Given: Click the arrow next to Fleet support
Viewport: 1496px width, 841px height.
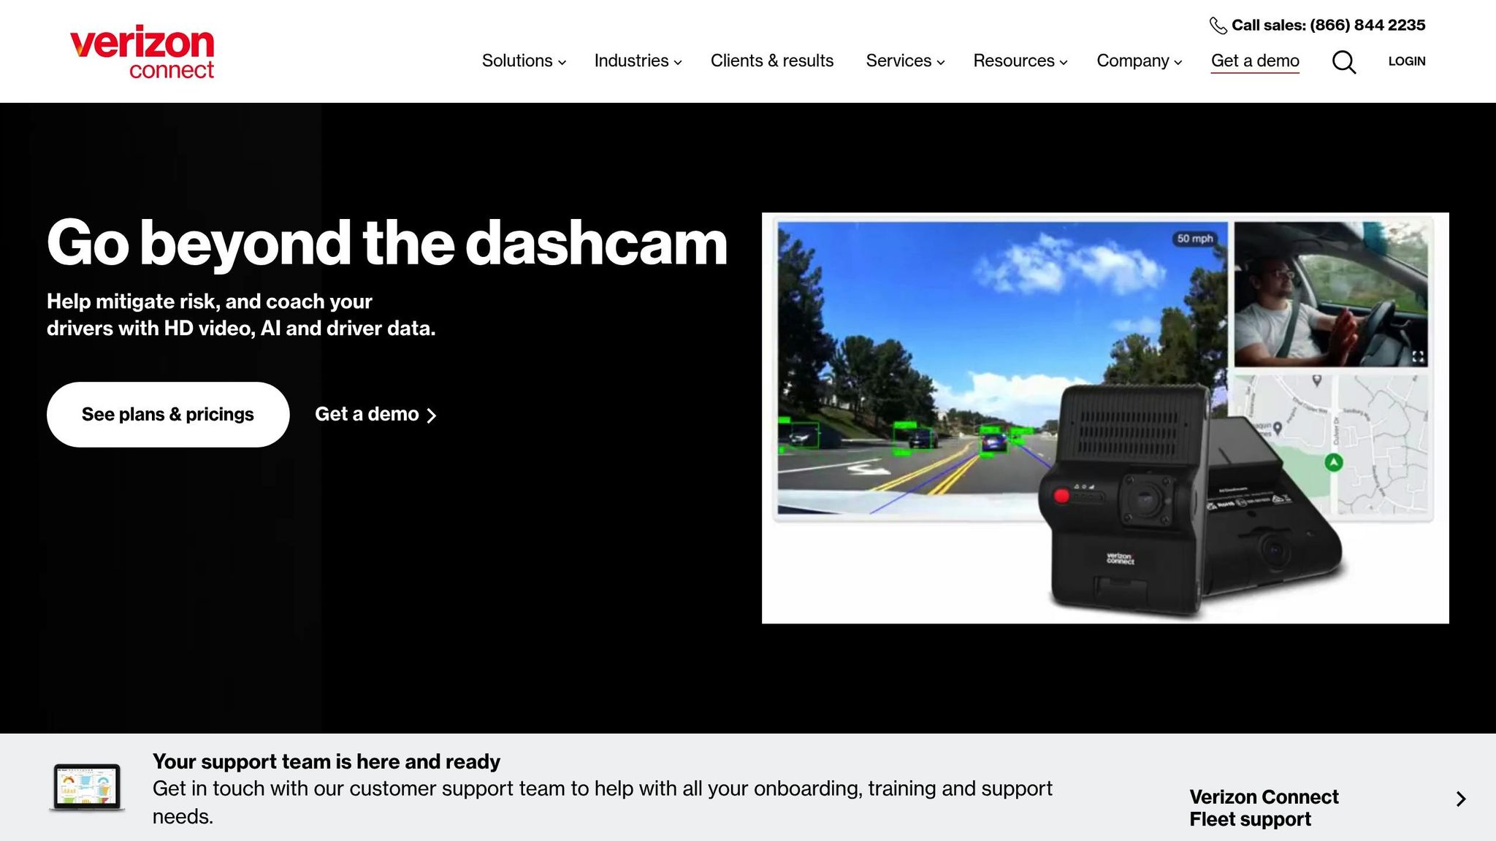Looking at the screenshot, I should pyautogui.click(x=1460, y=799).
